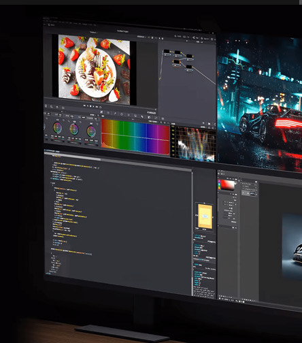Click the strawberry dessert image in the viewer
The height and width of the screenshot is (343, 302).
point(94,69)
